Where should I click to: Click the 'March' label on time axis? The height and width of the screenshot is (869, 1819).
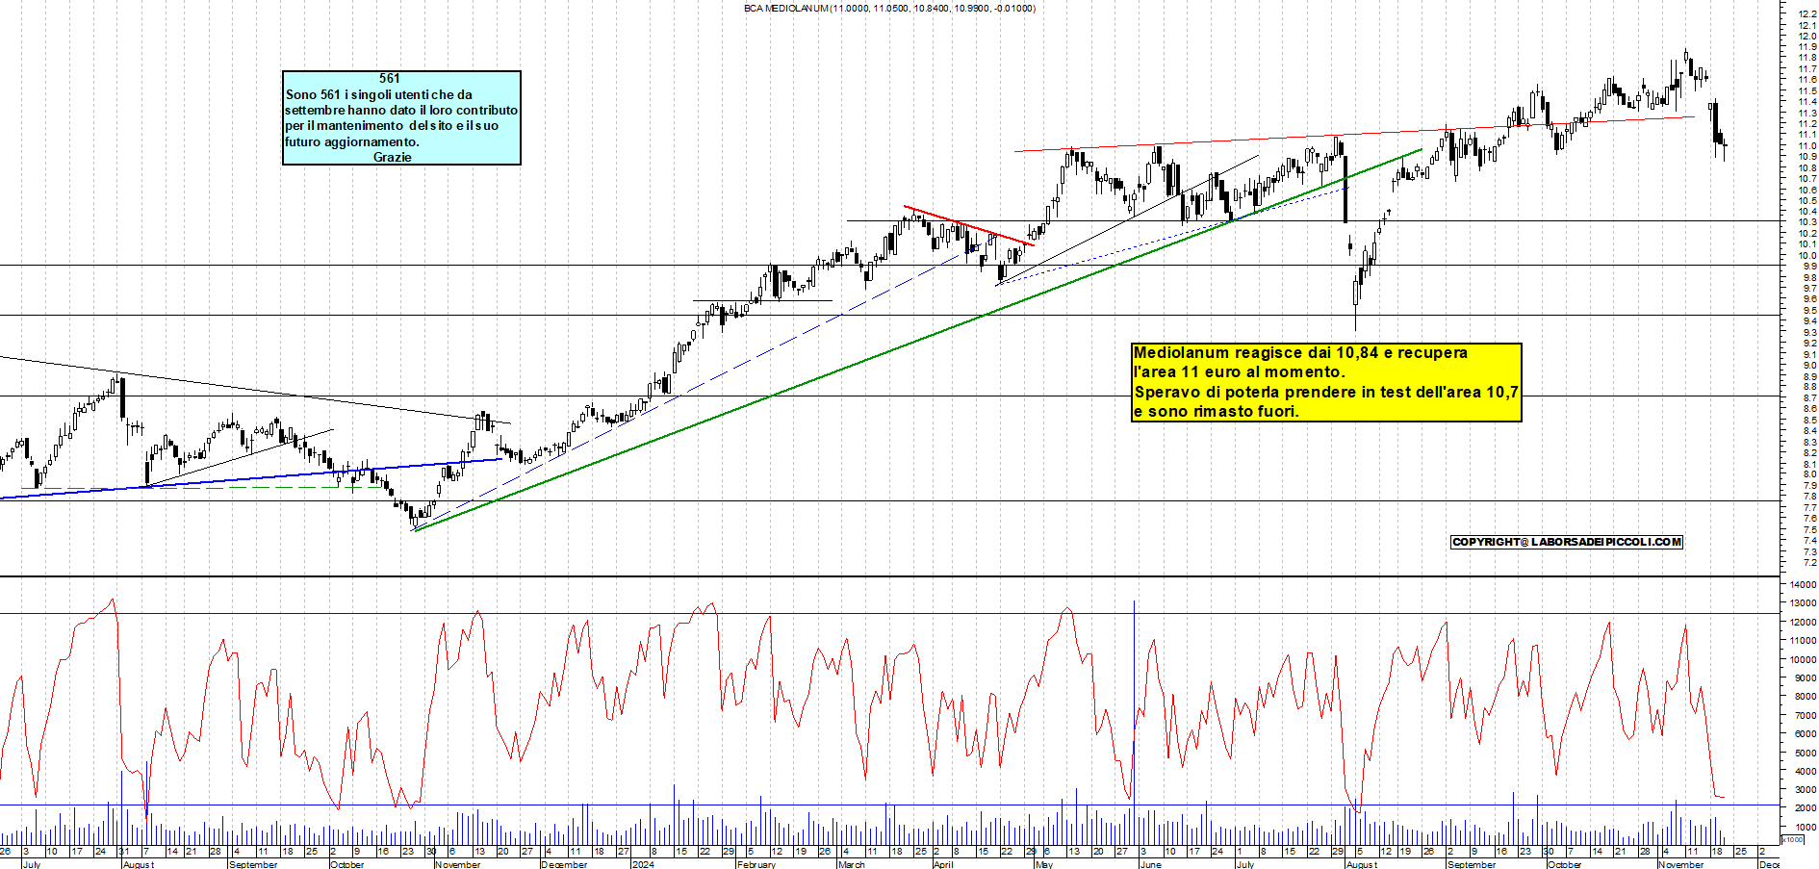point(851,864)
